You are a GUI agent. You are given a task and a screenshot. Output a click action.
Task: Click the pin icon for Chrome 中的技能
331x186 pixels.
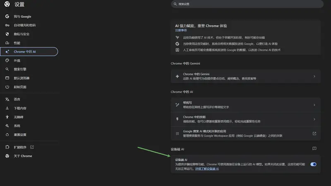point(177,119)
